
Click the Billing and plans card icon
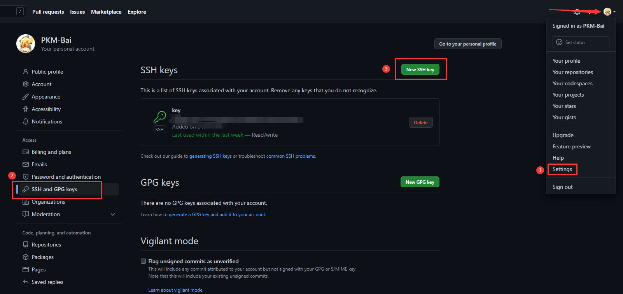26,152
